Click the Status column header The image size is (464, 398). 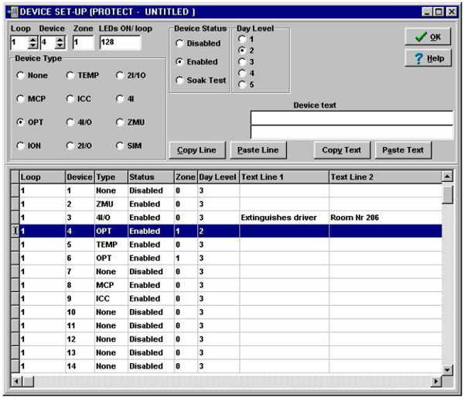click(x=150, y=177)
